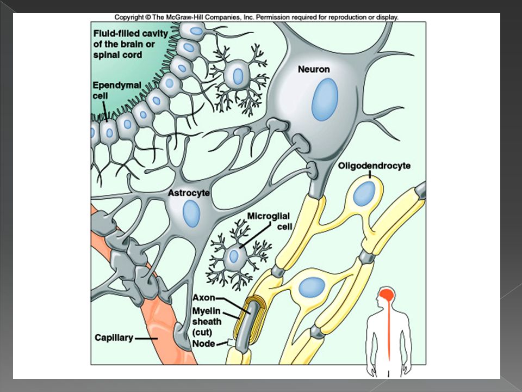522x392 pixels.
Task: Click the 'Astrocyte' label
Action: pos(189,193)
